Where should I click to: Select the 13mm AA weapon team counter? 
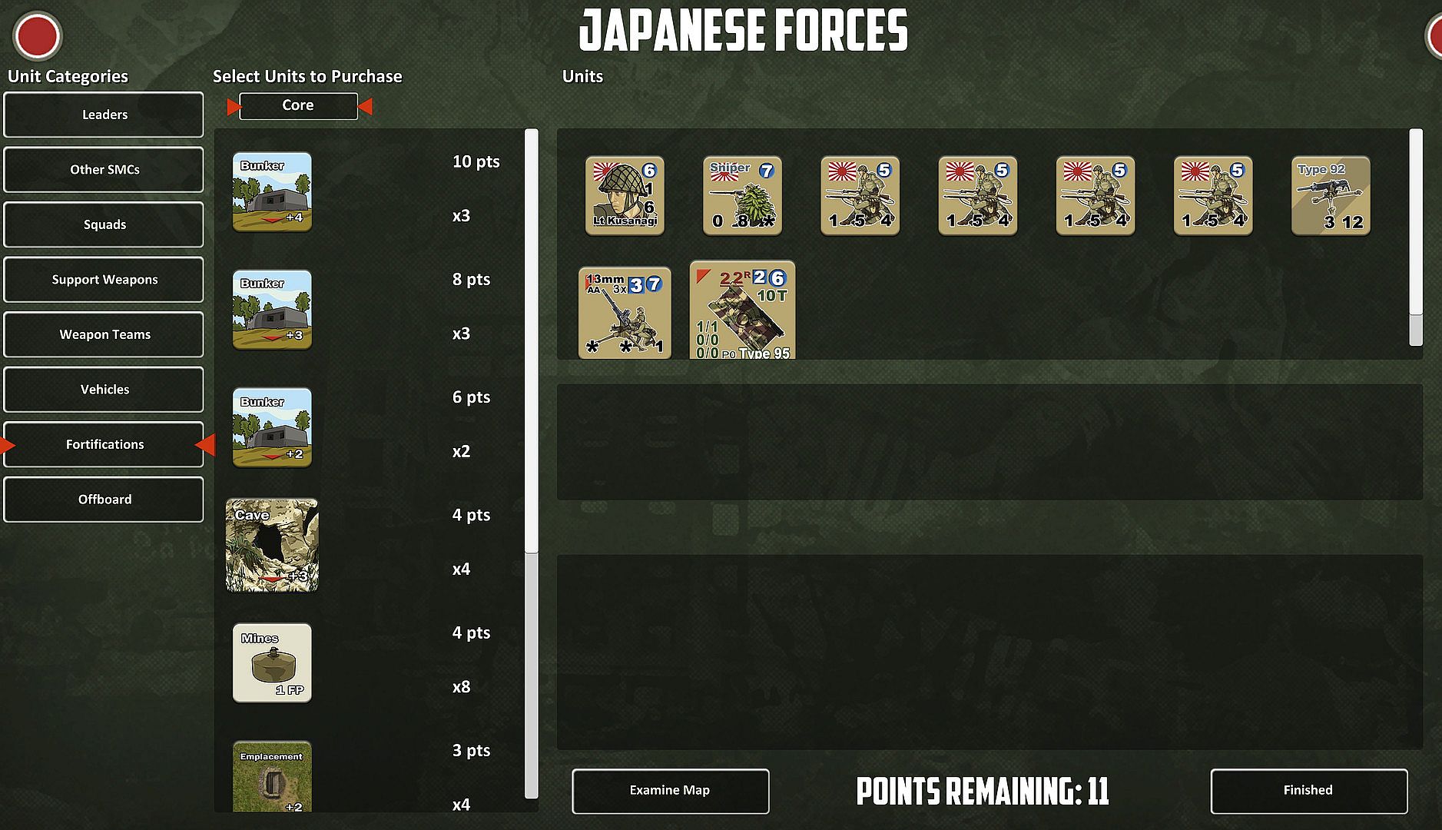click(x=625, y=313)
